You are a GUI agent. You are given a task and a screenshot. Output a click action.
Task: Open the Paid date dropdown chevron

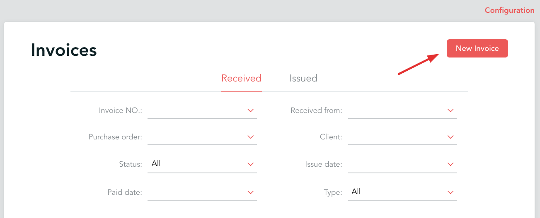tap(250, 192)
